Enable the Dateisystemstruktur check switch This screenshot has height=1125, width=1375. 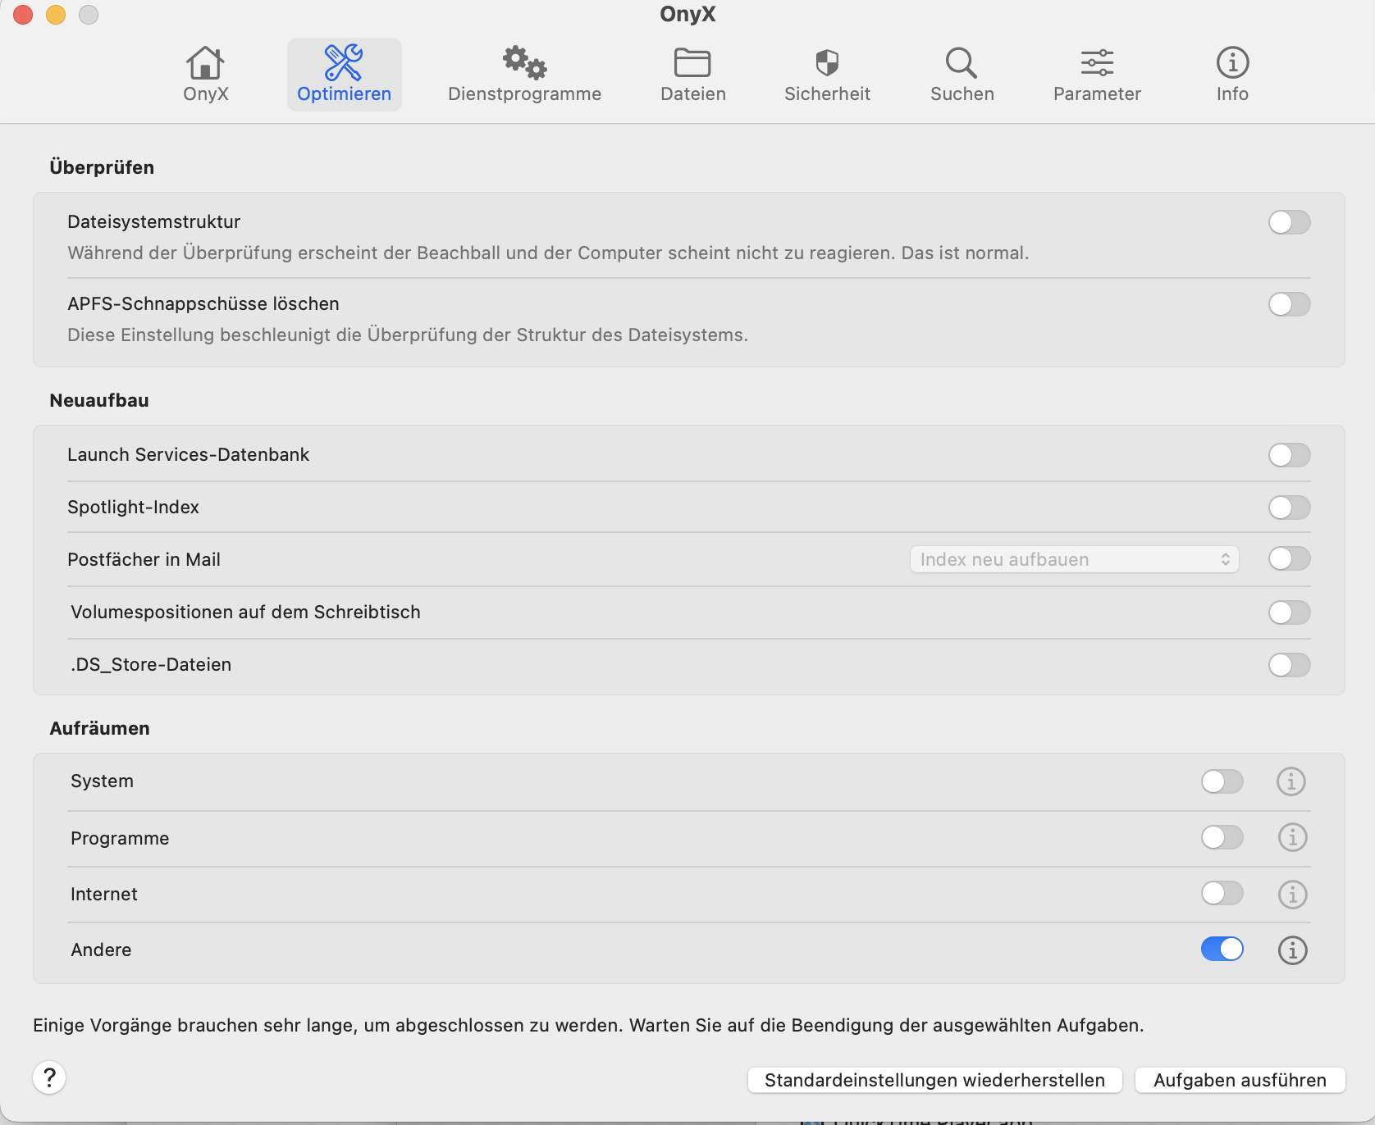pyautogui.click(x=1290, y=222)
